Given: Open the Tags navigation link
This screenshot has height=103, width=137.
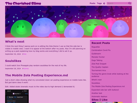Looking at the screenshot, I should (x=99, y=3).
